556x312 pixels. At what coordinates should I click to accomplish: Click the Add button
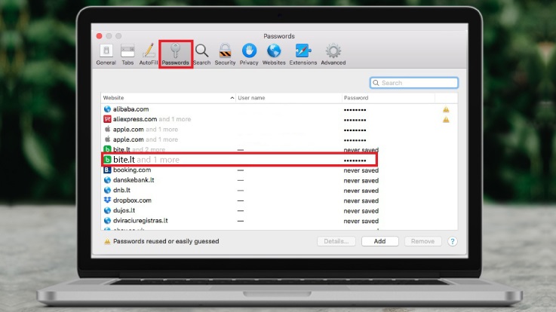pyautogui.click(x=379, y=242)
